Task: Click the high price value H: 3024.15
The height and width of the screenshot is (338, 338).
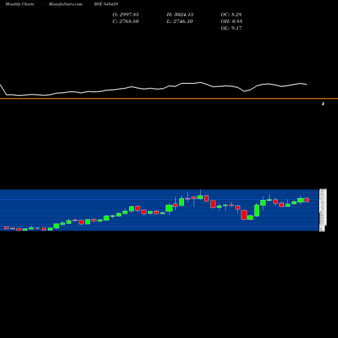Action: (x=180, y=15)
